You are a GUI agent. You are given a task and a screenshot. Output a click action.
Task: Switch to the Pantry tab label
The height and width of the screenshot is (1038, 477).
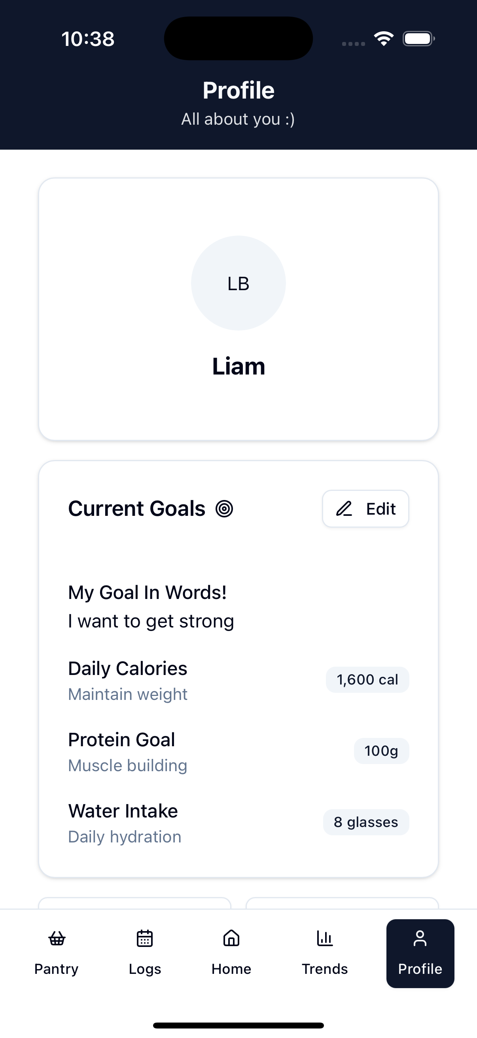(56, 969)
